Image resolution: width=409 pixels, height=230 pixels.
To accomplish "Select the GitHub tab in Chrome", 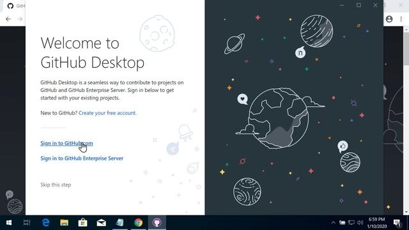I will [15, 6].
